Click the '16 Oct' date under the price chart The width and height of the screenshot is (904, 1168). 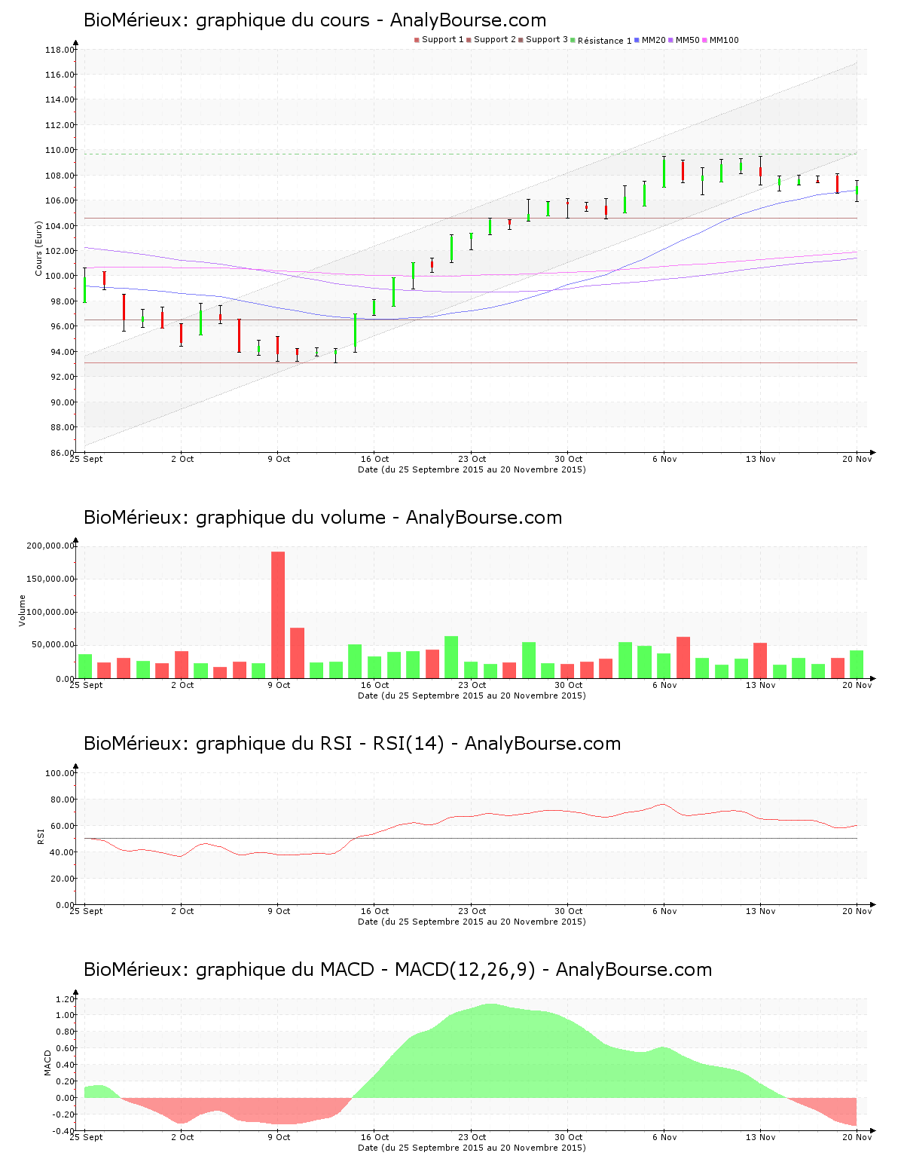click(x=374, y=459)
